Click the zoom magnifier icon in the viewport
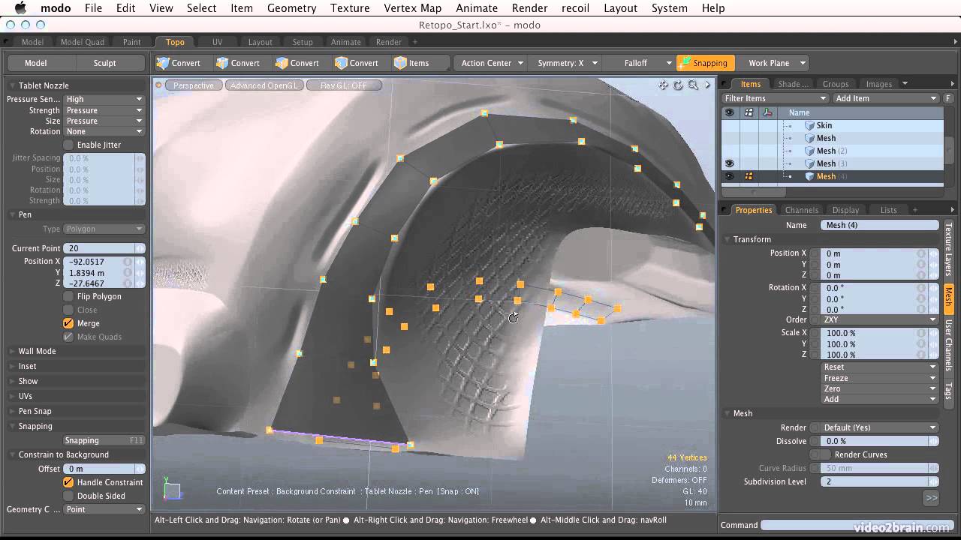Screen dimensions: 961x540 point(693,85)
